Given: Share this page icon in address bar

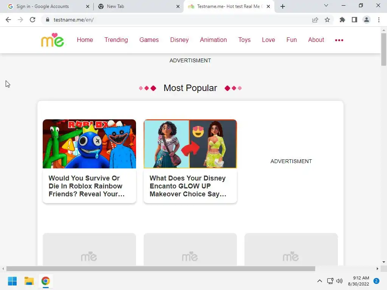Looking at the screenshot, I should 315,20.
